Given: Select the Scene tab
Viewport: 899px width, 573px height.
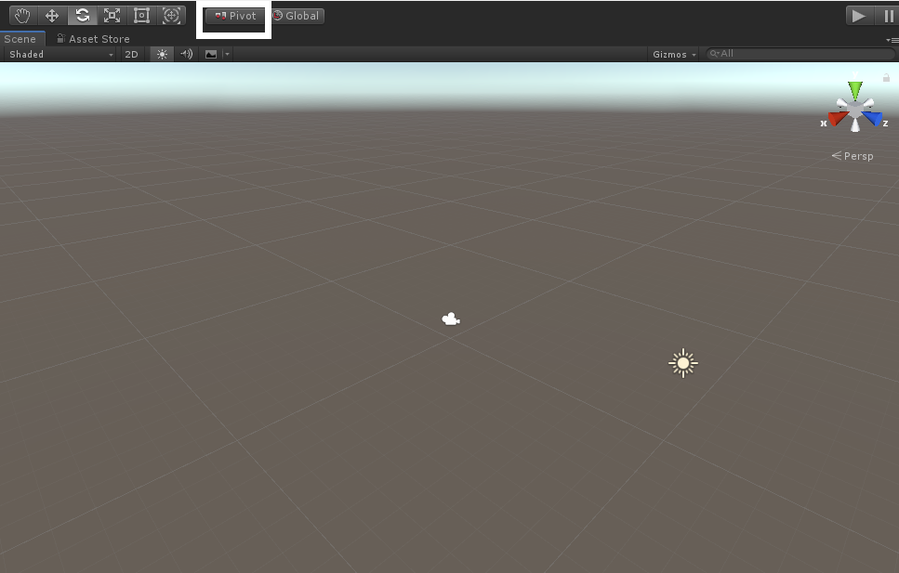Looking at the screenshot, I should (21, 39).
